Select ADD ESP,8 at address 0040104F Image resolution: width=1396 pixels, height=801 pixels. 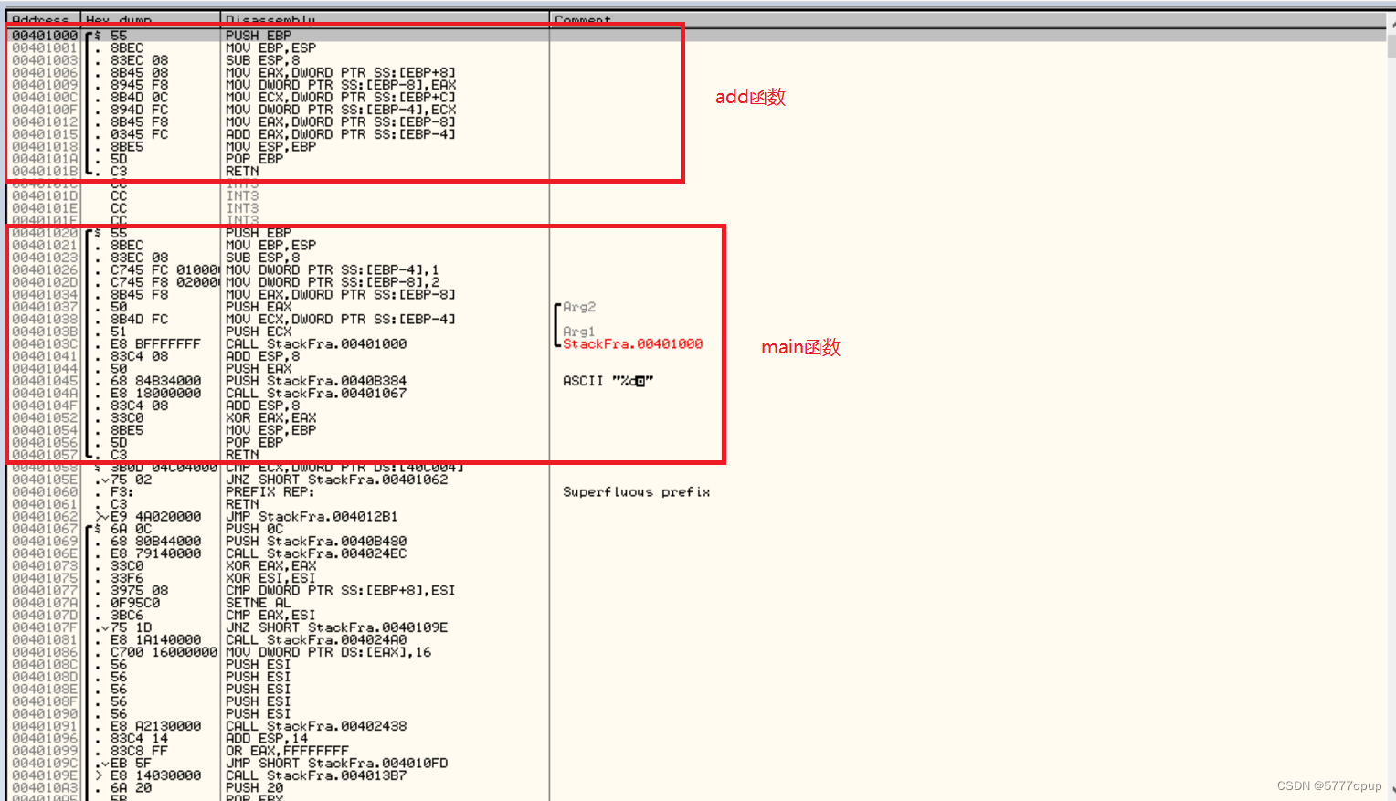pyautogui.click(x=262, y=406)
